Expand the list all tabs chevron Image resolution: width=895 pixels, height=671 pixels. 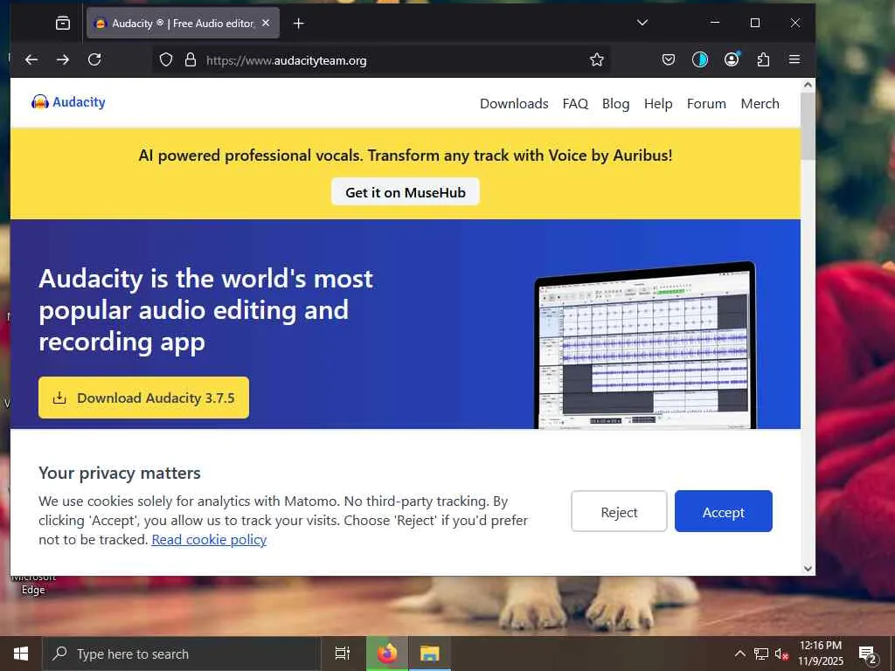642,22
